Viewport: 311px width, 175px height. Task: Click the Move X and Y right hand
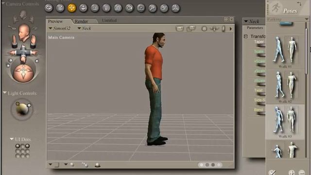(x=33, y=41)
